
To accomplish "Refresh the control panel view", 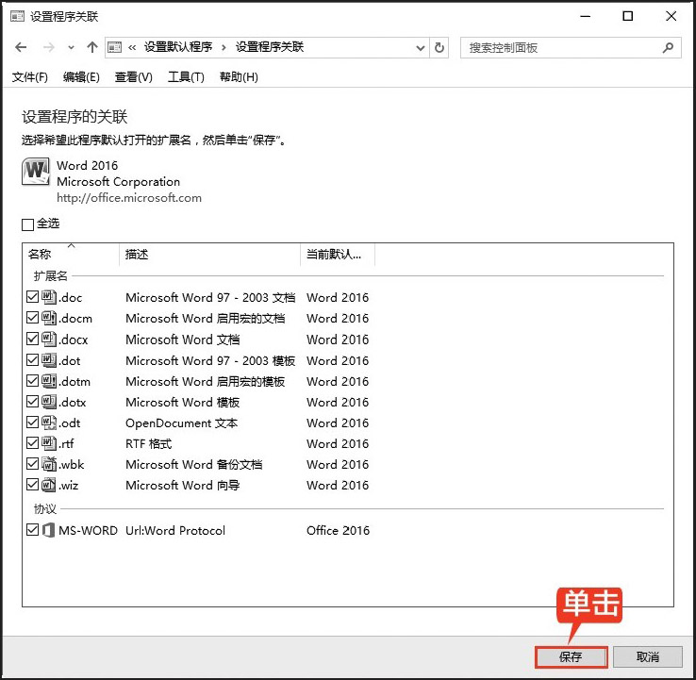I will [439, 47].
